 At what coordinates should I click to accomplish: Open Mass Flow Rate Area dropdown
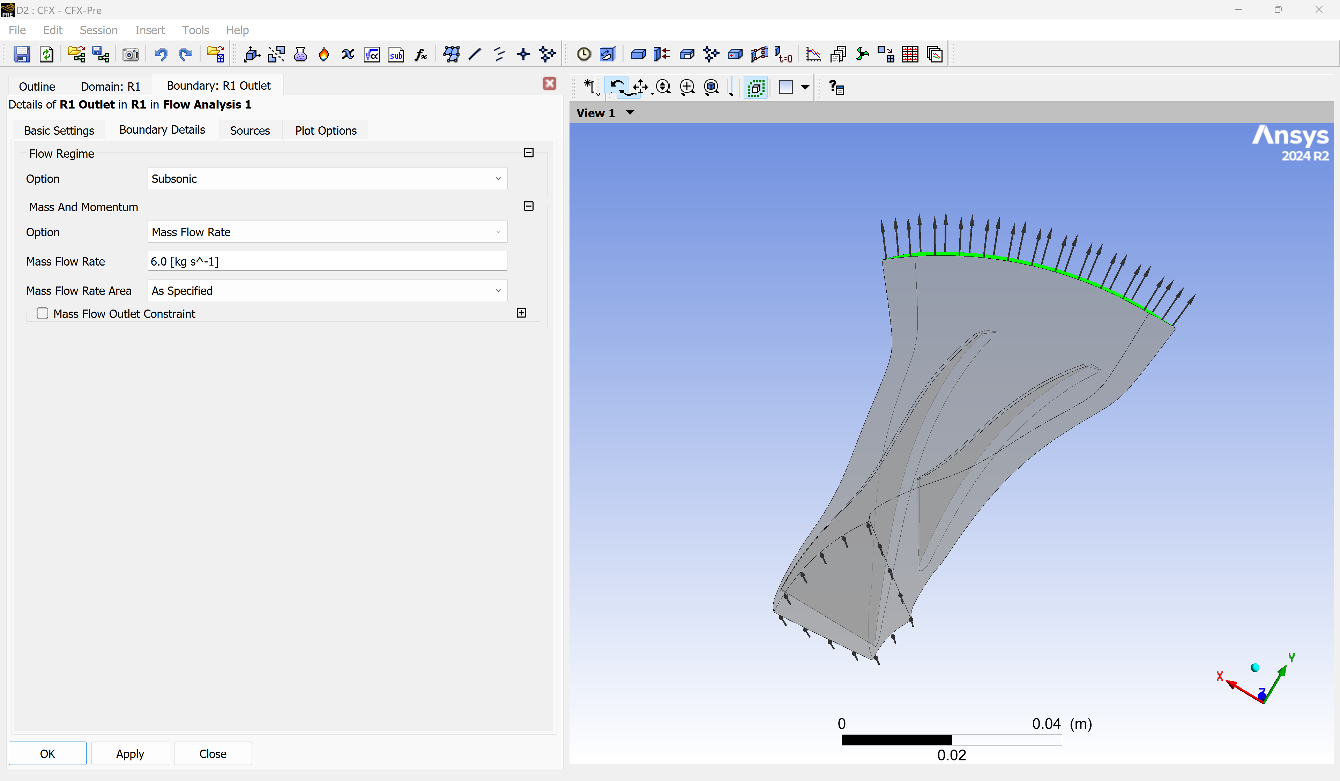tap(327, 291)
